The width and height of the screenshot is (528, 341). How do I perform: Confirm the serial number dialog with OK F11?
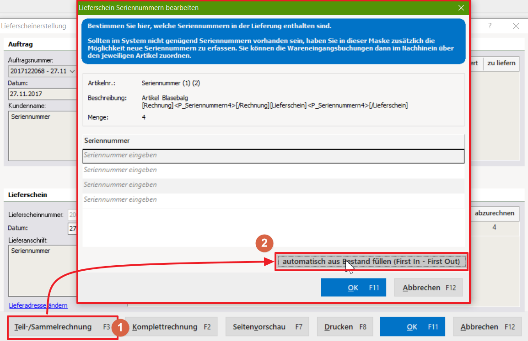(x=353, y=288)
